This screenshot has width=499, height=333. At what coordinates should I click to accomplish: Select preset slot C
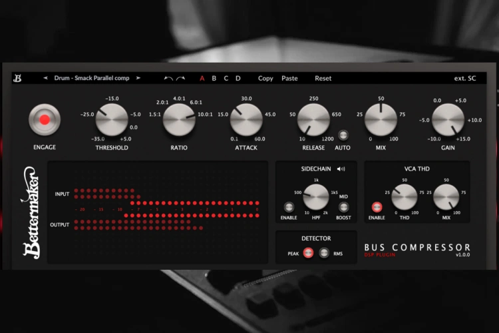(226, 79)
